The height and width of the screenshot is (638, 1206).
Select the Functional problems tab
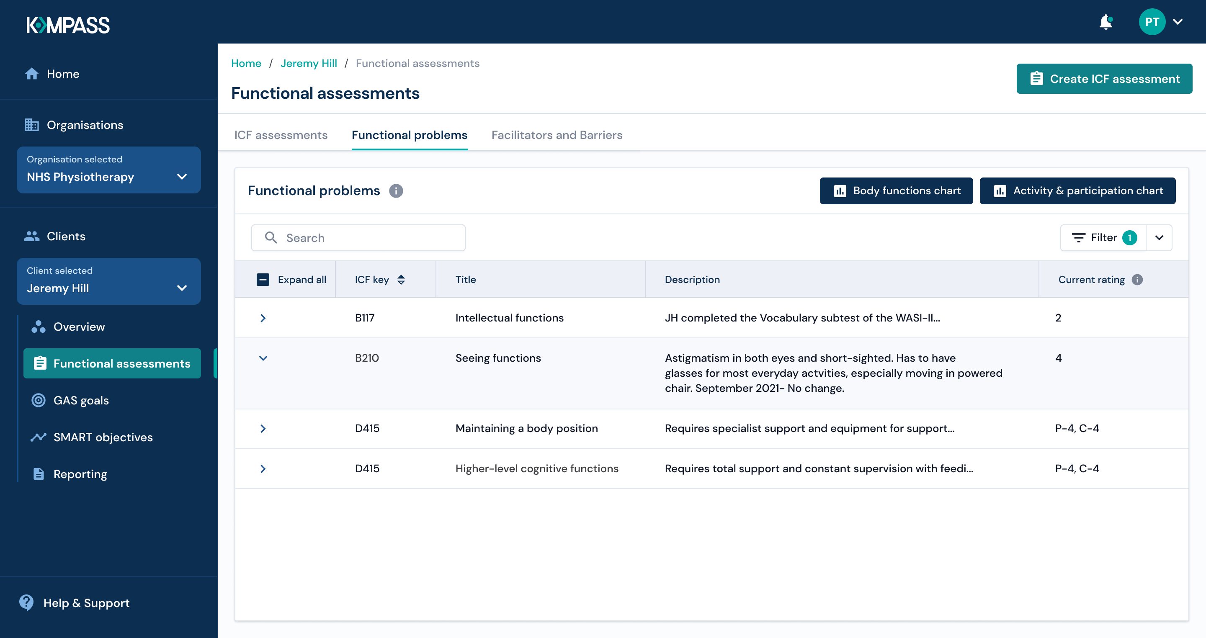click(x=410, y=135)
